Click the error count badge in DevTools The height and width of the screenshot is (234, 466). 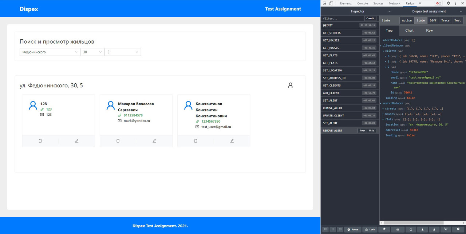(438, 3)
